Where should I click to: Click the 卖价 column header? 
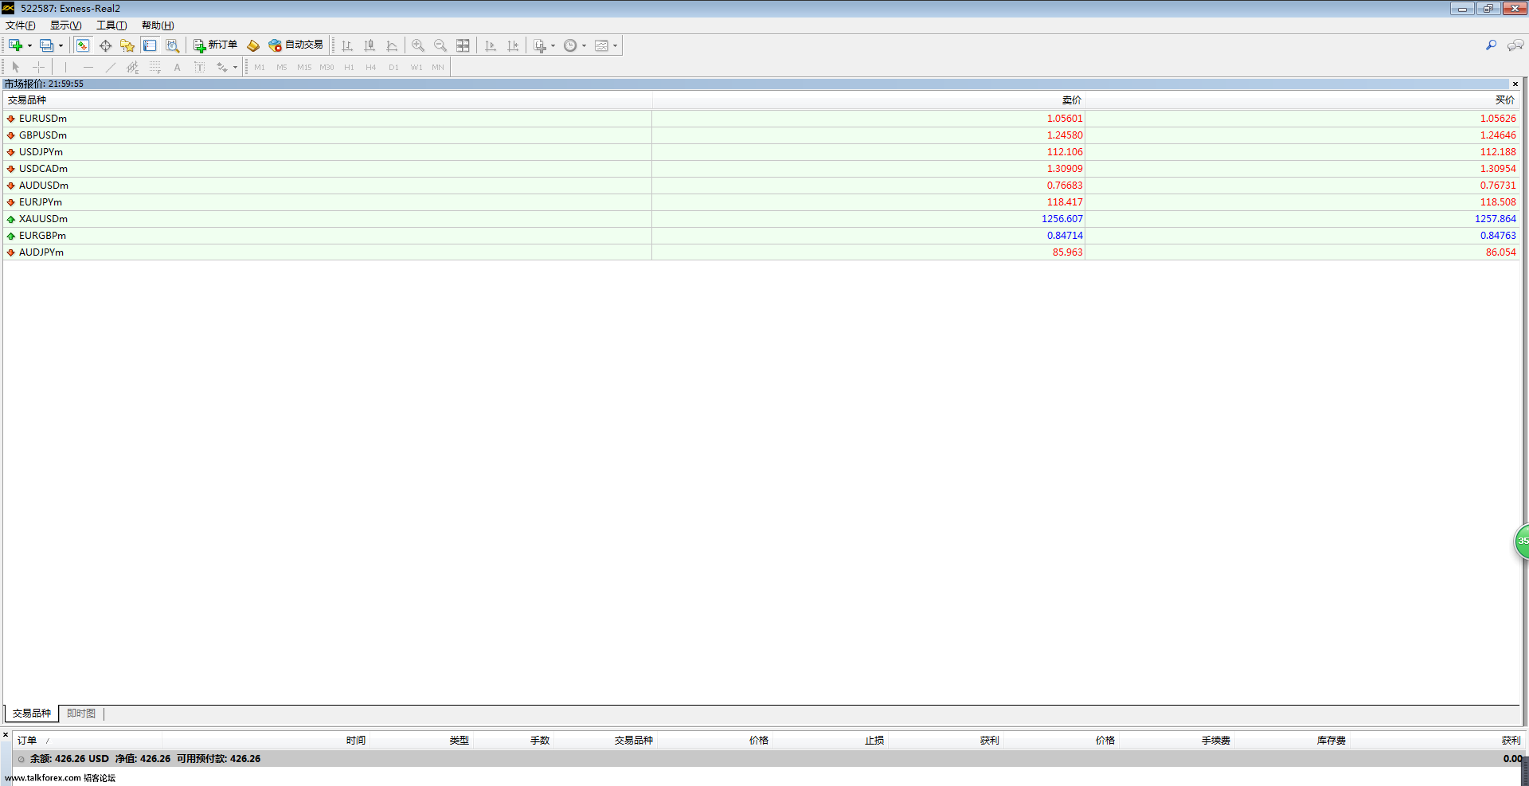[x=869, y=100]
